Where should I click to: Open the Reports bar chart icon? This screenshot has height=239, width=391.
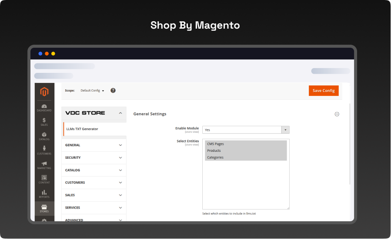[44, 193]
